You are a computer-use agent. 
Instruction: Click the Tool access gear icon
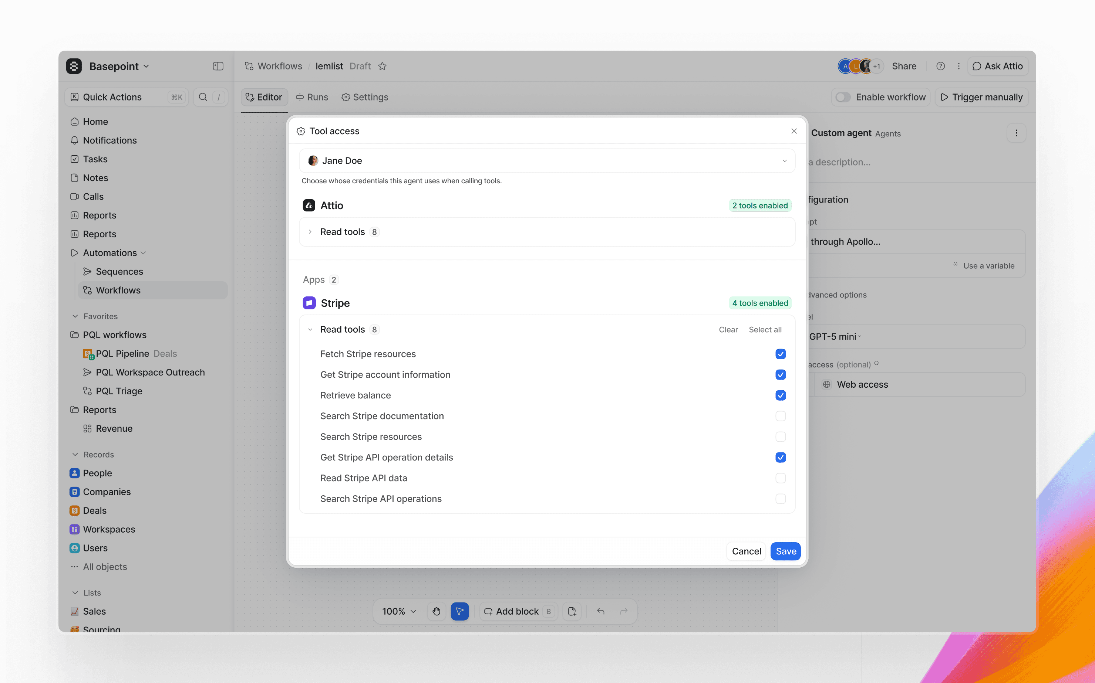(301, 131)
